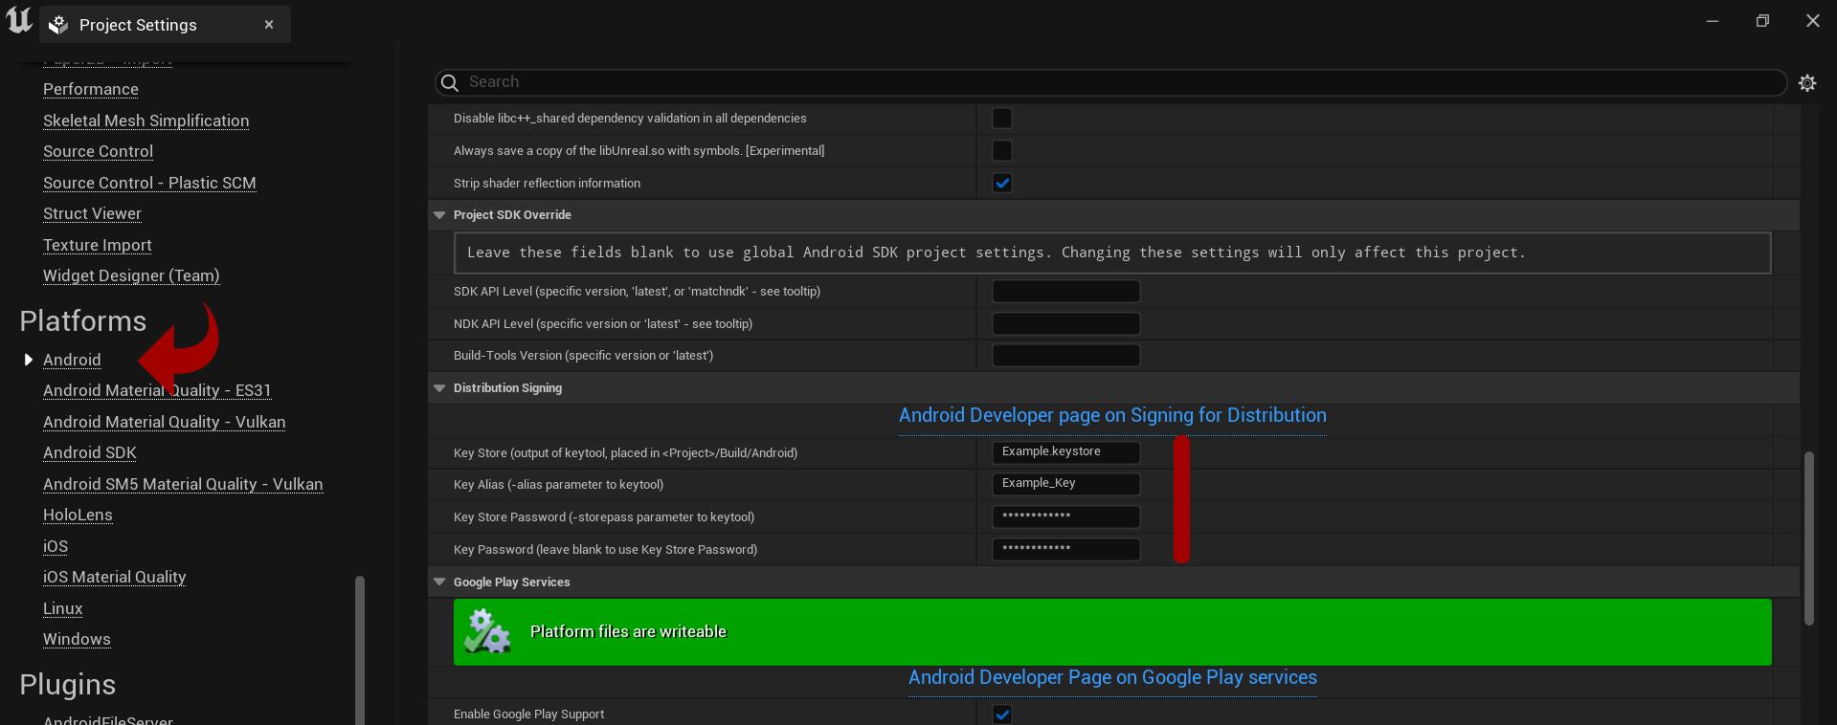Screen dimensions: 1837x725
Task: Click the Enable Google Play Support label
Action: coord(528,714)
